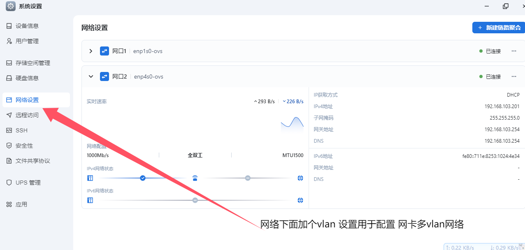This screenshot has width=525, height=250.
Task: Click the IPv4 status router icon
Action: [x=195, y=178]
